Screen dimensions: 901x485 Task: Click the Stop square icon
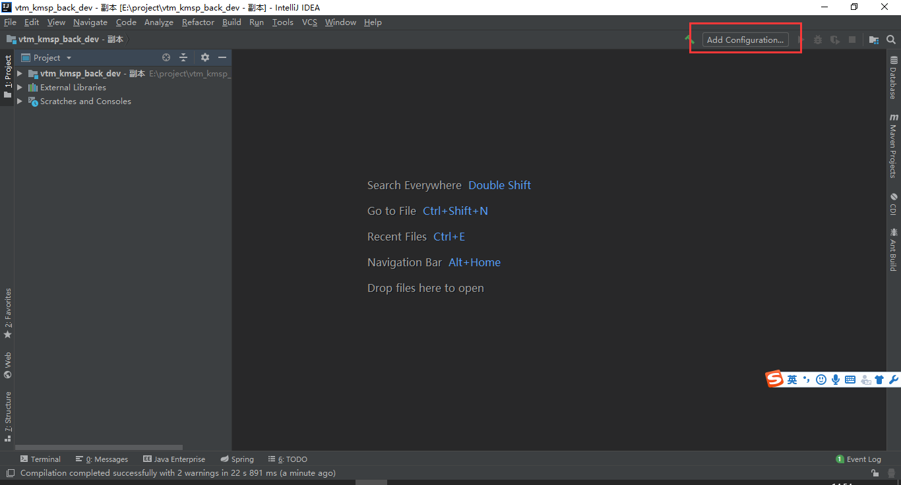point(852,40)
